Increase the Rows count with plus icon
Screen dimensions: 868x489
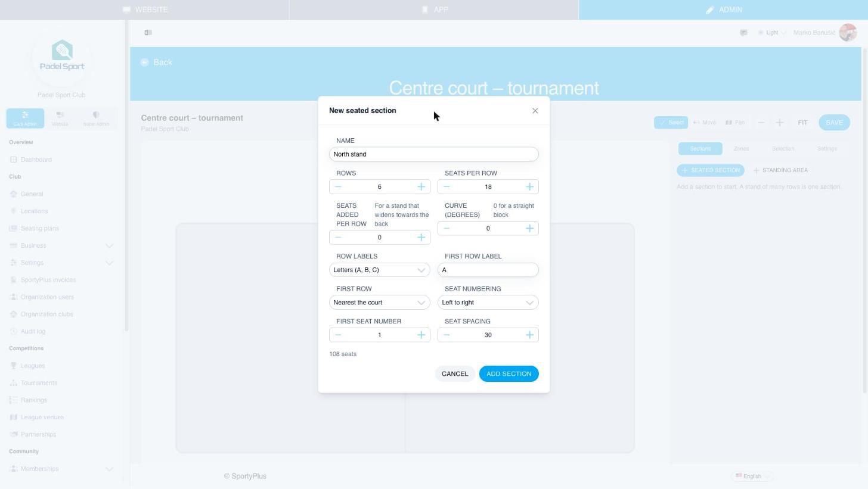[x=421, y=187]
